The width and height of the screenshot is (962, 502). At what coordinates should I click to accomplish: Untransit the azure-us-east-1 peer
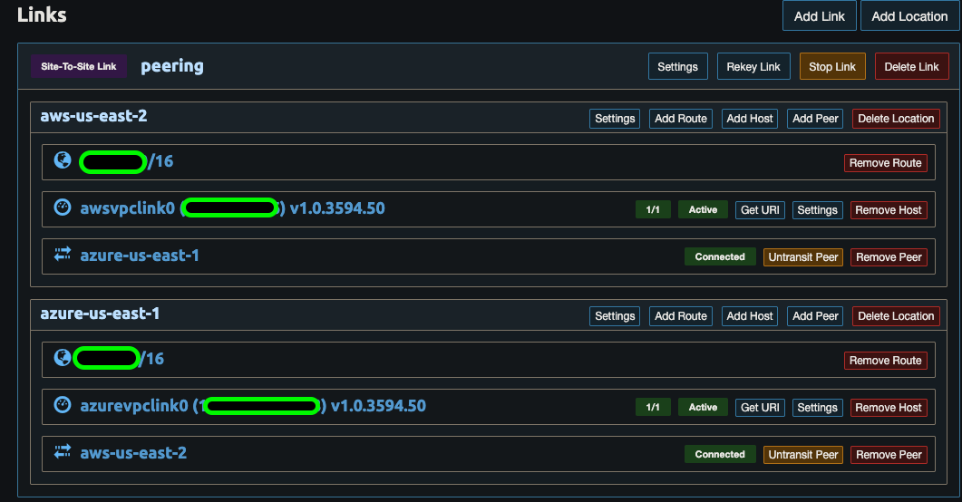802,257
